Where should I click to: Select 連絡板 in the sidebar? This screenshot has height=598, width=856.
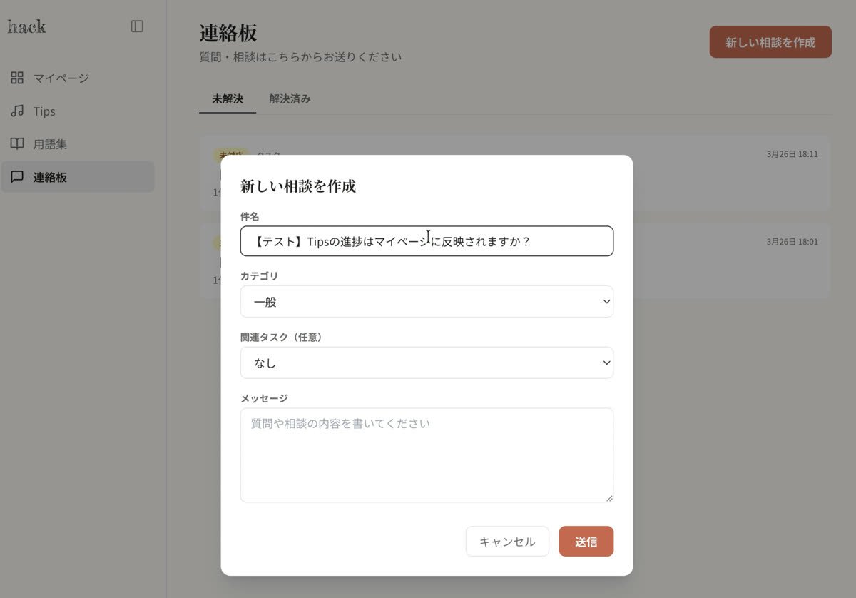[77, 177]
